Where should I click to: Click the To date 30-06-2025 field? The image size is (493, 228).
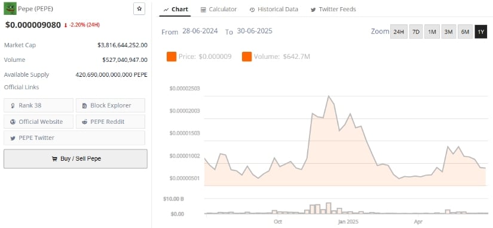[x=255, y=32]
